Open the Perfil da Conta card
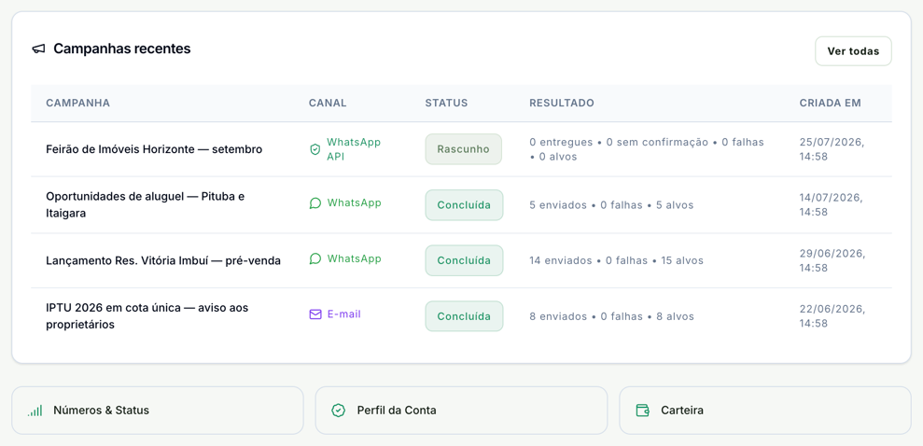 461,411
